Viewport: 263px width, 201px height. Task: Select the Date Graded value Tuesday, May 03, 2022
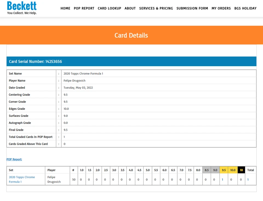[78, 88]
